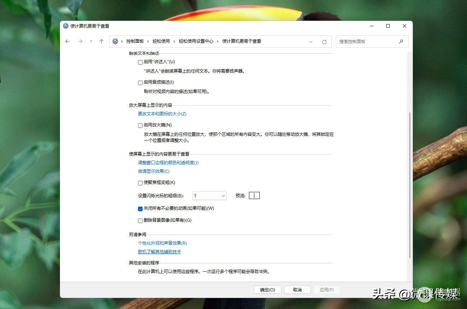
Task: Uncheck 关闭所有不必要的动画 checkbox
Action: click(140, 209)
